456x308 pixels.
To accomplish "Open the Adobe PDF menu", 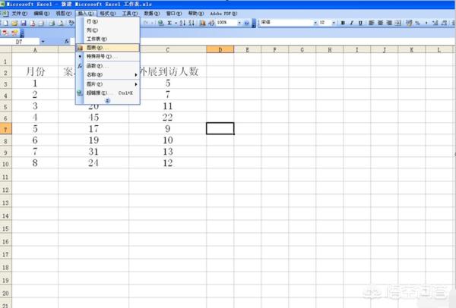I will click(x=223, y=14).
